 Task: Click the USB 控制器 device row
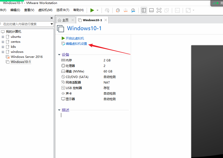point(88,88)
